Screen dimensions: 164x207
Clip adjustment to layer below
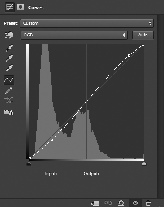coord(95,203)
